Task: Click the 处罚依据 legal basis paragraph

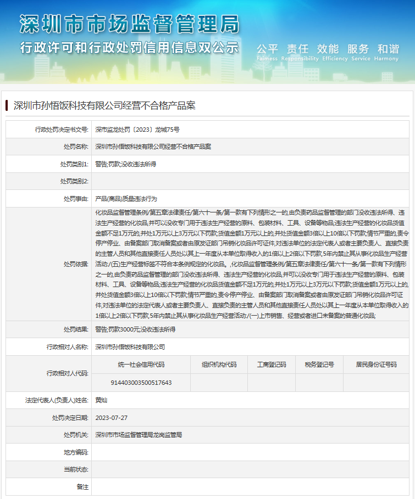Action: [252, 264]
